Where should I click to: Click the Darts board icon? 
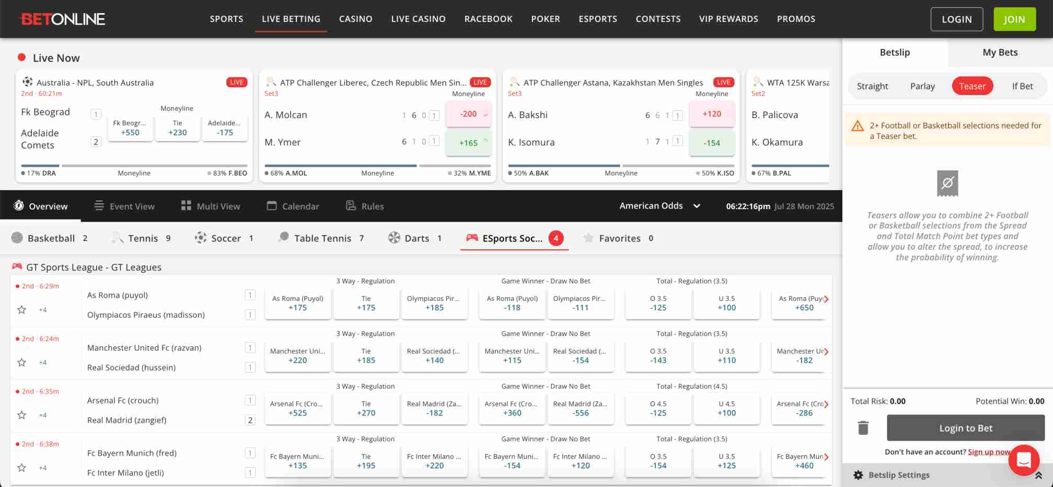[394, 238]
